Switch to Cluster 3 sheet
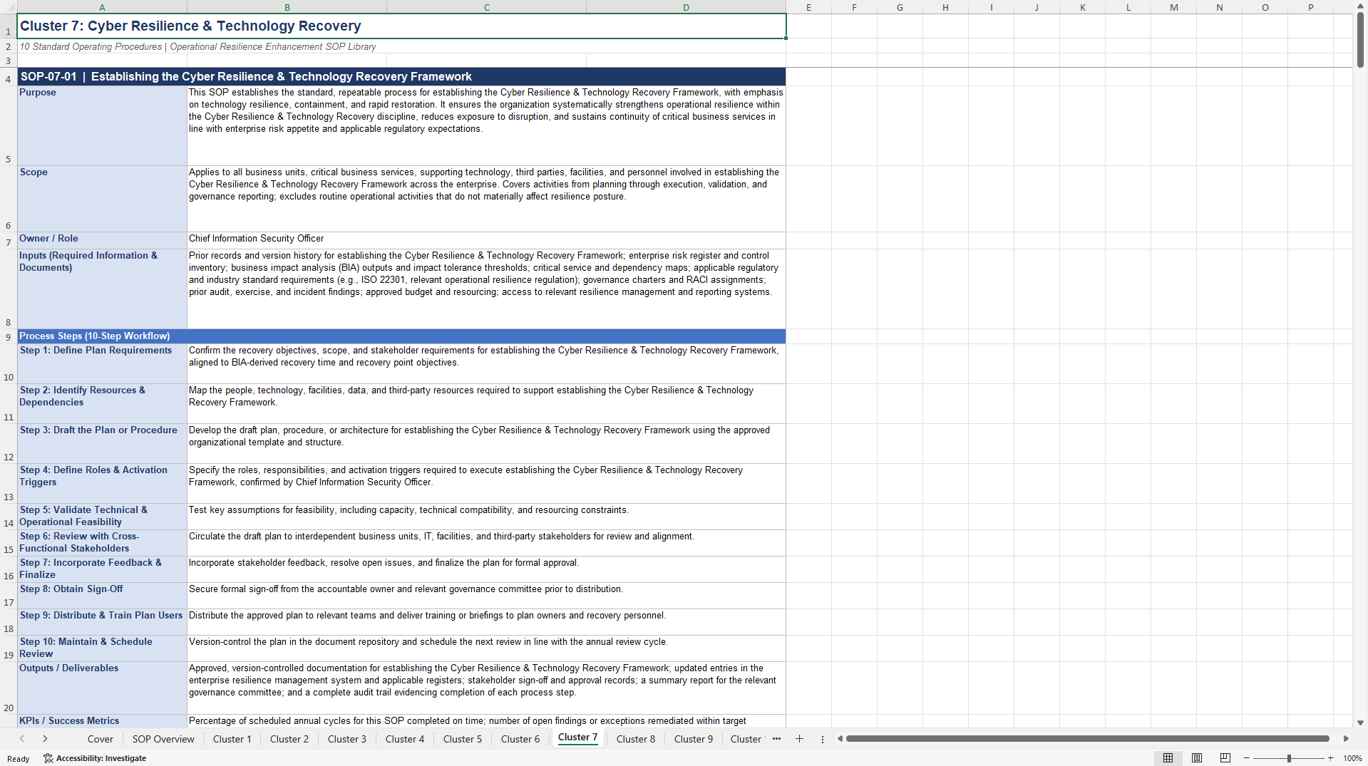The height and width of the screenshot is (766, 1368). pyautogui.click(x=347, y=739)
